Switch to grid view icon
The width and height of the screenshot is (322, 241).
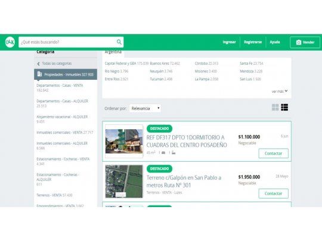[x=275, y=107]
